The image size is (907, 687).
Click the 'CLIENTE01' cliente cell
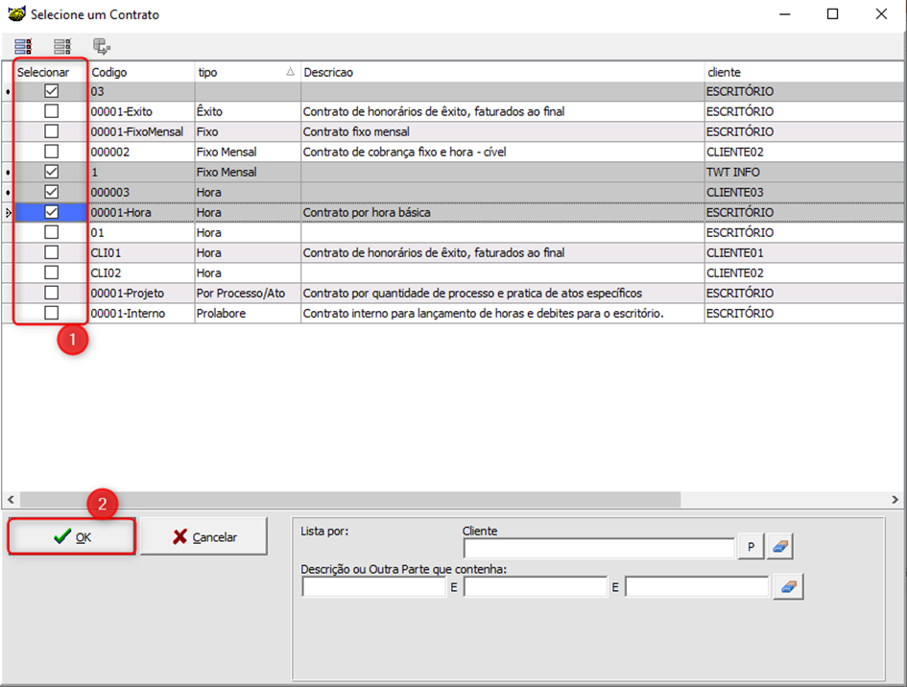click(x=804, y=252)
